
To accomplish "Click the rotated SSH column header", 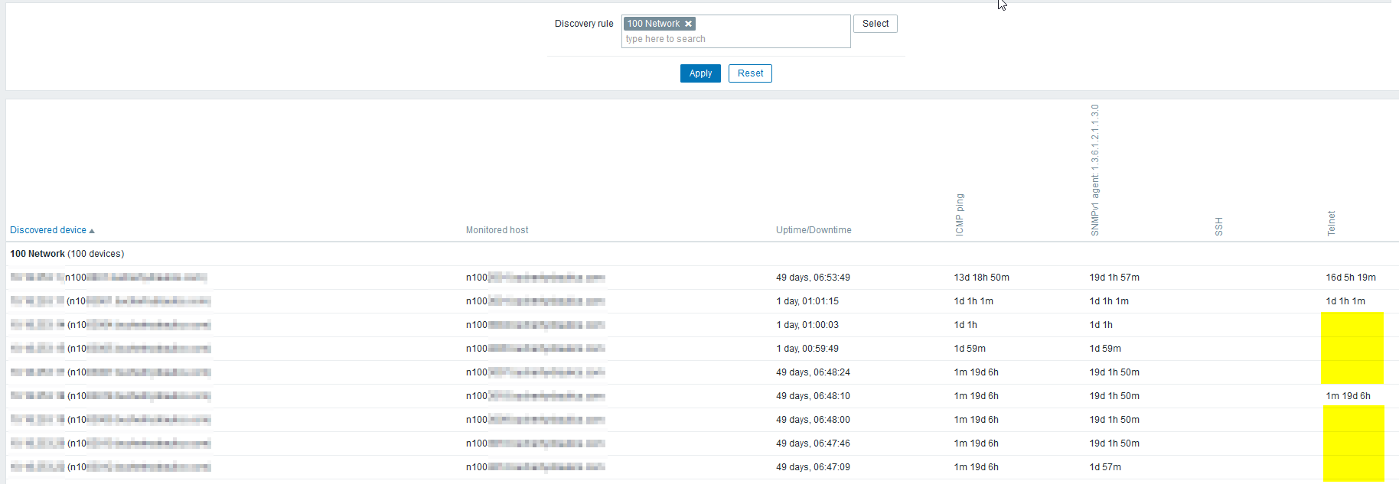I will click(x=1219, y=227).
